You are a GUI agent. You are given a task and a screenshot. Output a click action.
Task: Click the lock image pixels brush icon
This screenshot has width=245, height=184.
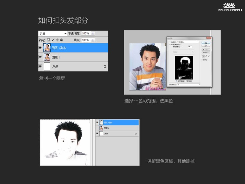point(53,40)
